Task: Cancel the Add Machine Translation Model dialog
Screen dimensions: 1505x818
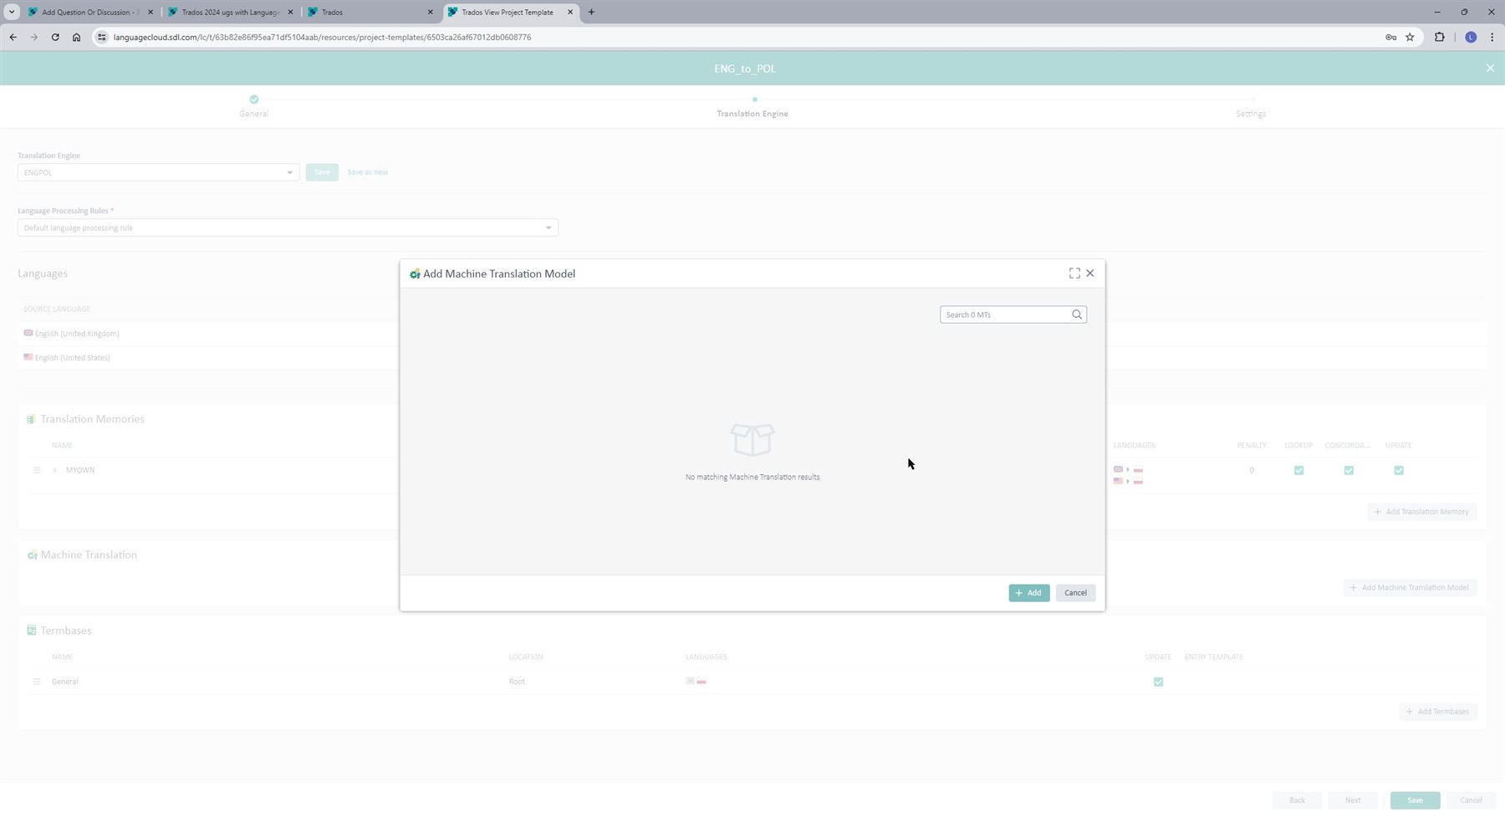Action: [1075, 592]
